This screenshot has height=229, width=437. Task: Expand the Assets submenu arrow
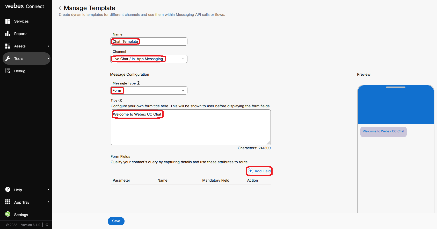(x=48, y=46)
